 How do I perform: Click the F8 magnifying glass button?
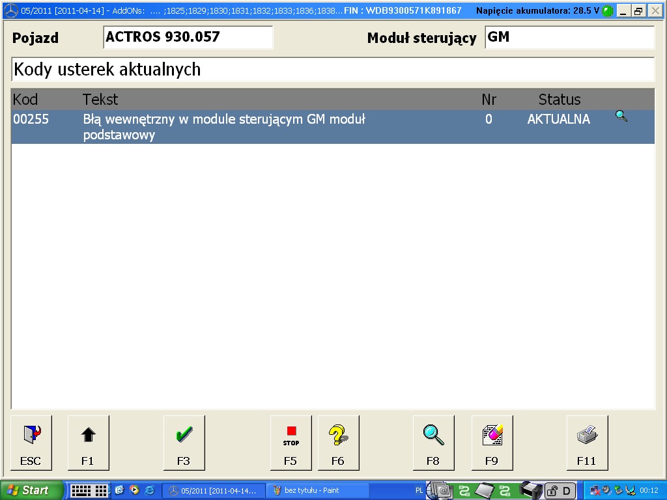433,443
